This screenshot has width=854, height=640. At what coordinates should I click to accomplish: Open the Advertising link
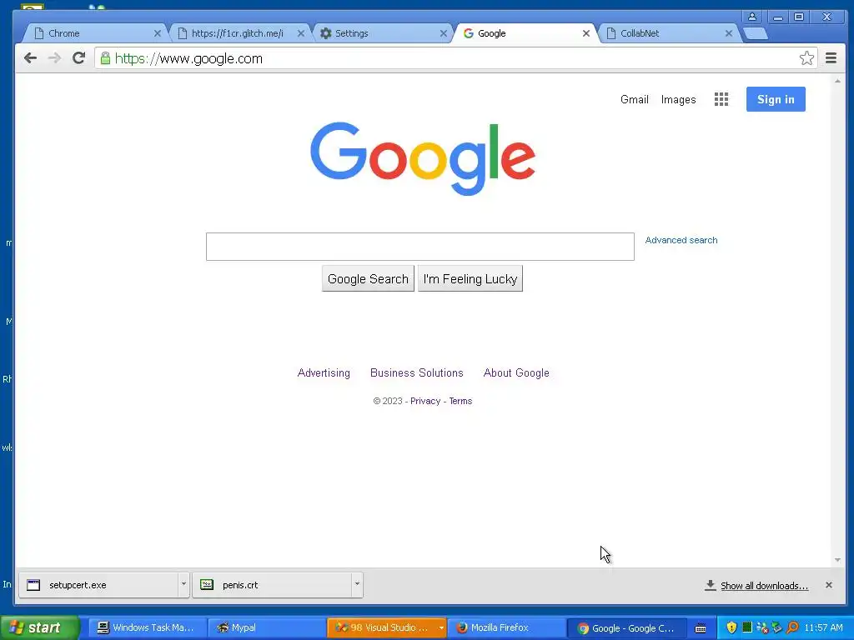point(324,372)
